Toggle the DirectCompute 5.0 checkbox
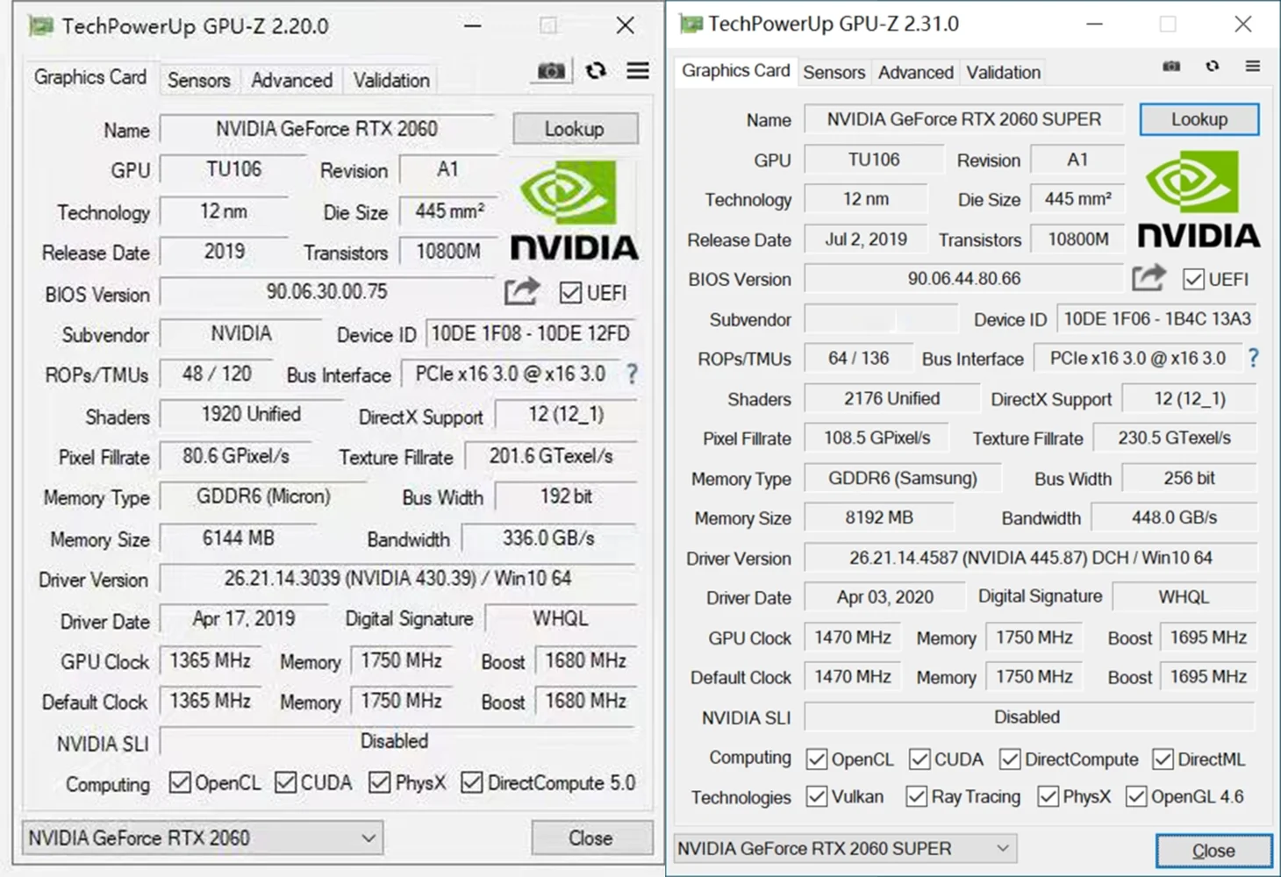This screenshot has width=1281, height=877. click(x=472, y=781)
